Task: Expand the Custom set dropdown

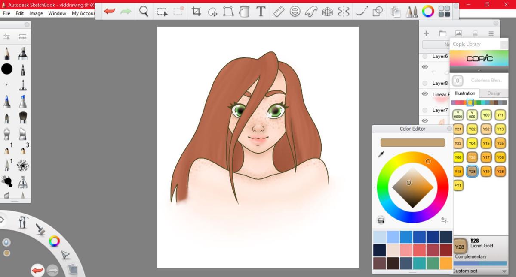Action: [504, 271]
